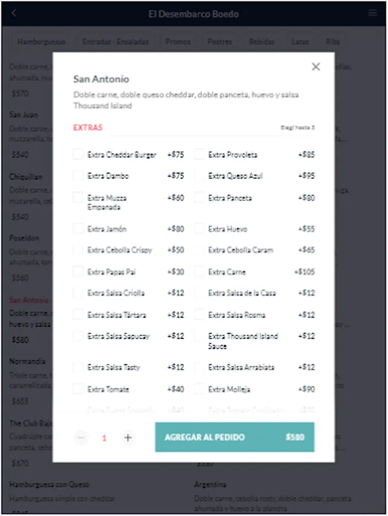Mark the Extra Tomate checkbox
Viewport: 388px width, 516px height.
click(x=78, y=389)
